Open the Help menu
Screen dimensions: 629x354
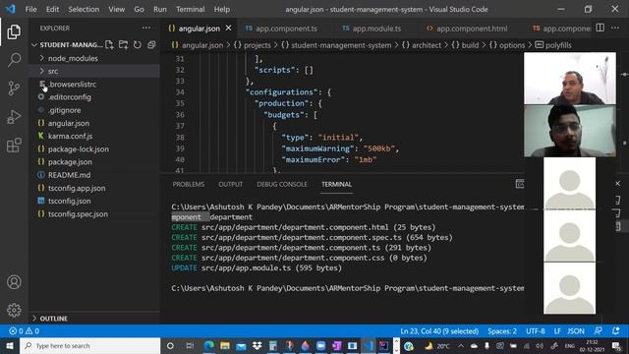pos(222,9)
